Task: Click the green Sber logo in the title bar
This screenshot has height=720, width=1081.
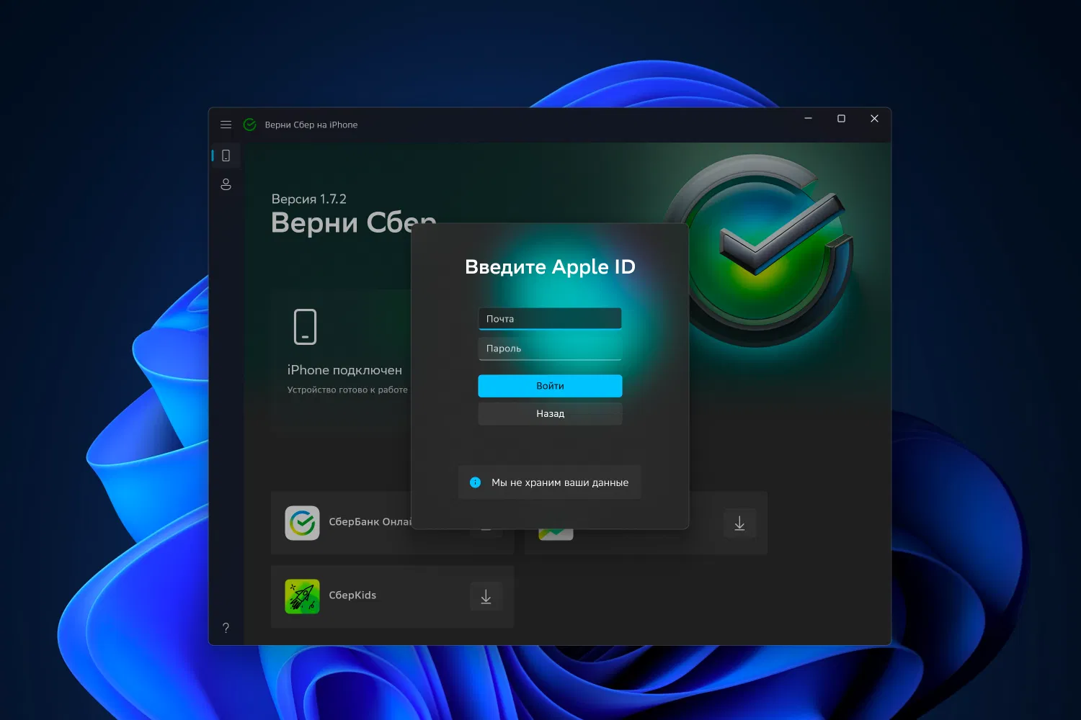Action: [250, 125]
